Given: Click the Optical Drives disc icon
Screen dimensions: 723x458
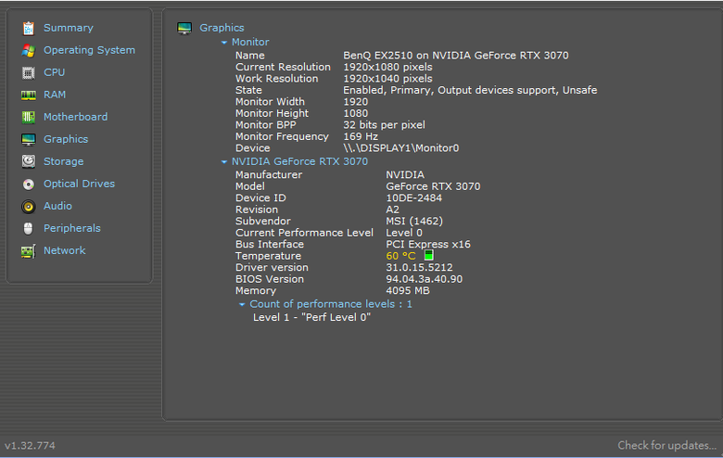Looking at the screenshot, I should pos(28,184).
